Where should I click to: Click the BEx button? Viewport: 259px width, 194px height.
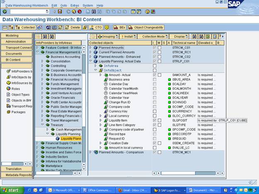click(120, 27)
